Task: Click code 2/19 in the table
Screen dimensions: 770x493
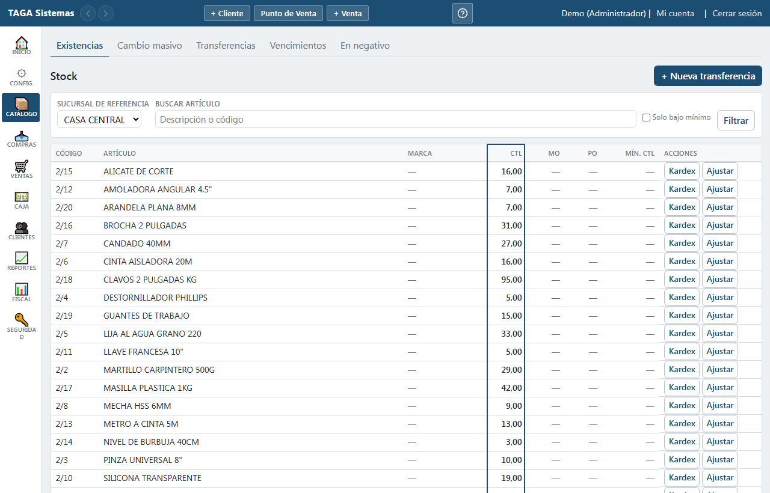Action: click(x=64, y=316)
